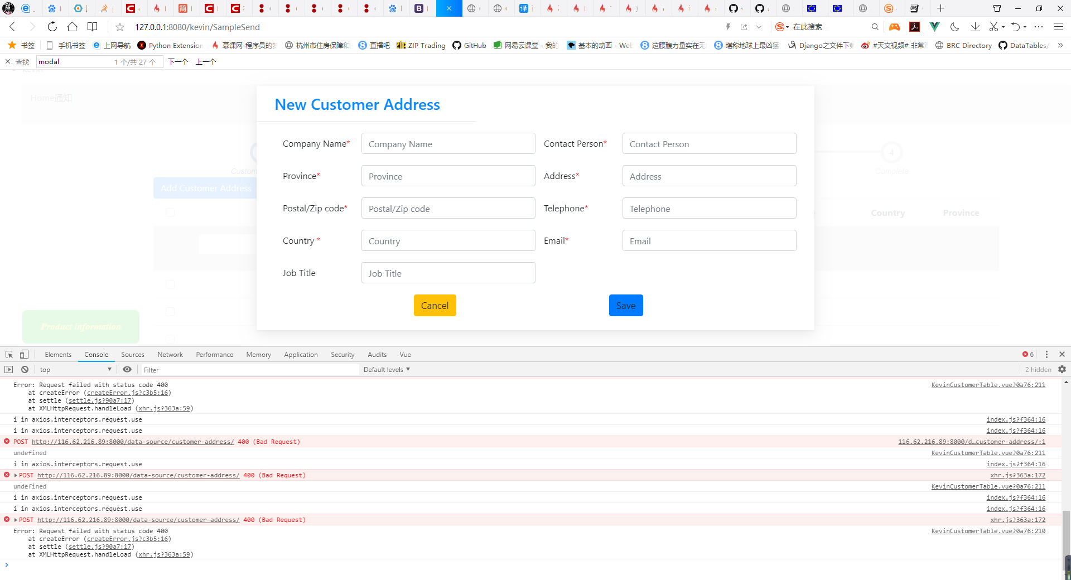Open the top JavaScript context dropdown

tap(75, 369)
